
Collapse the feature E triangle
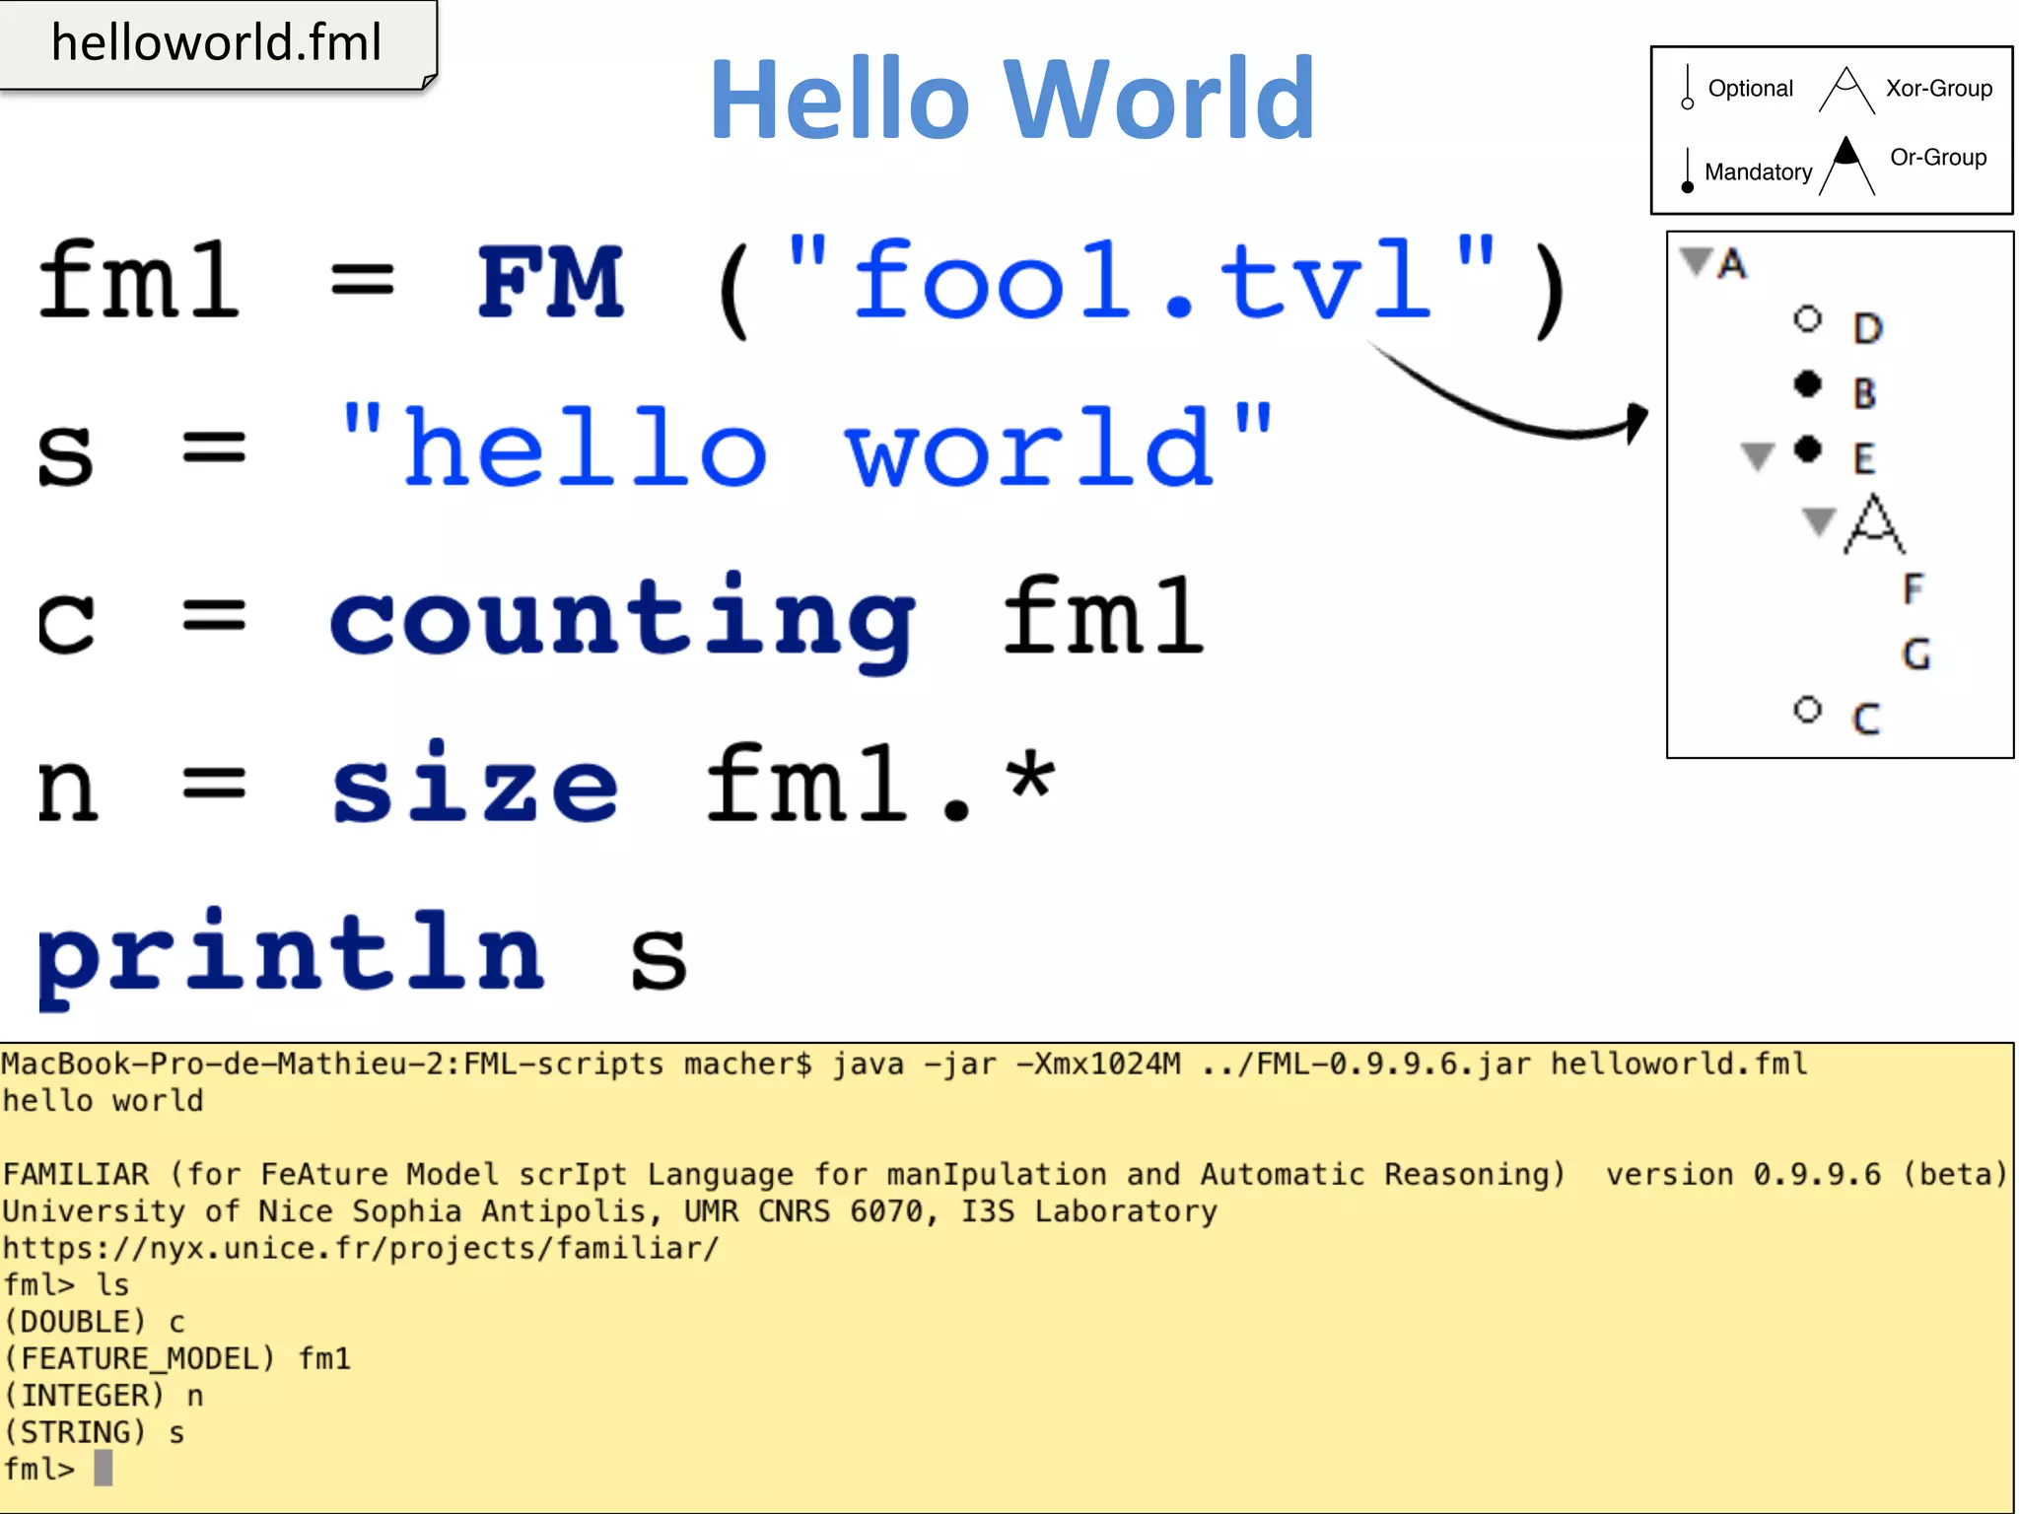click(1757, 456)
